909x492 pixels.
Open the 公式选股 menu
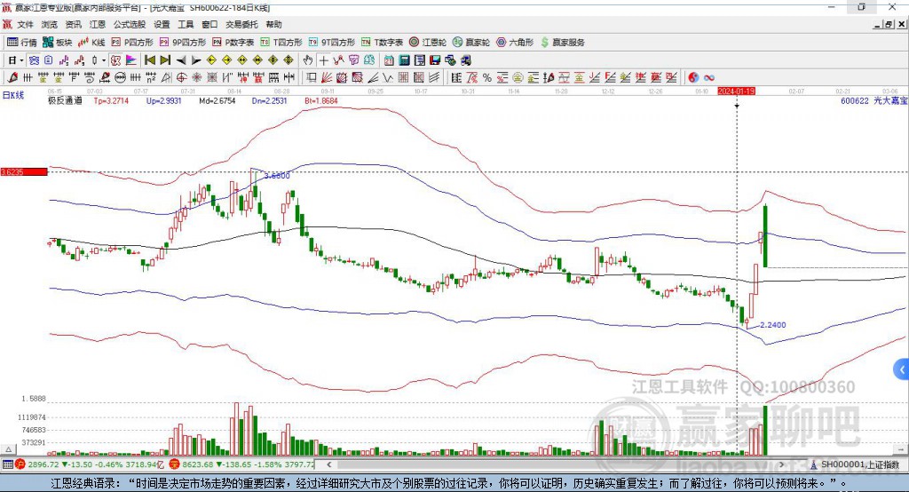pos(130,24)
